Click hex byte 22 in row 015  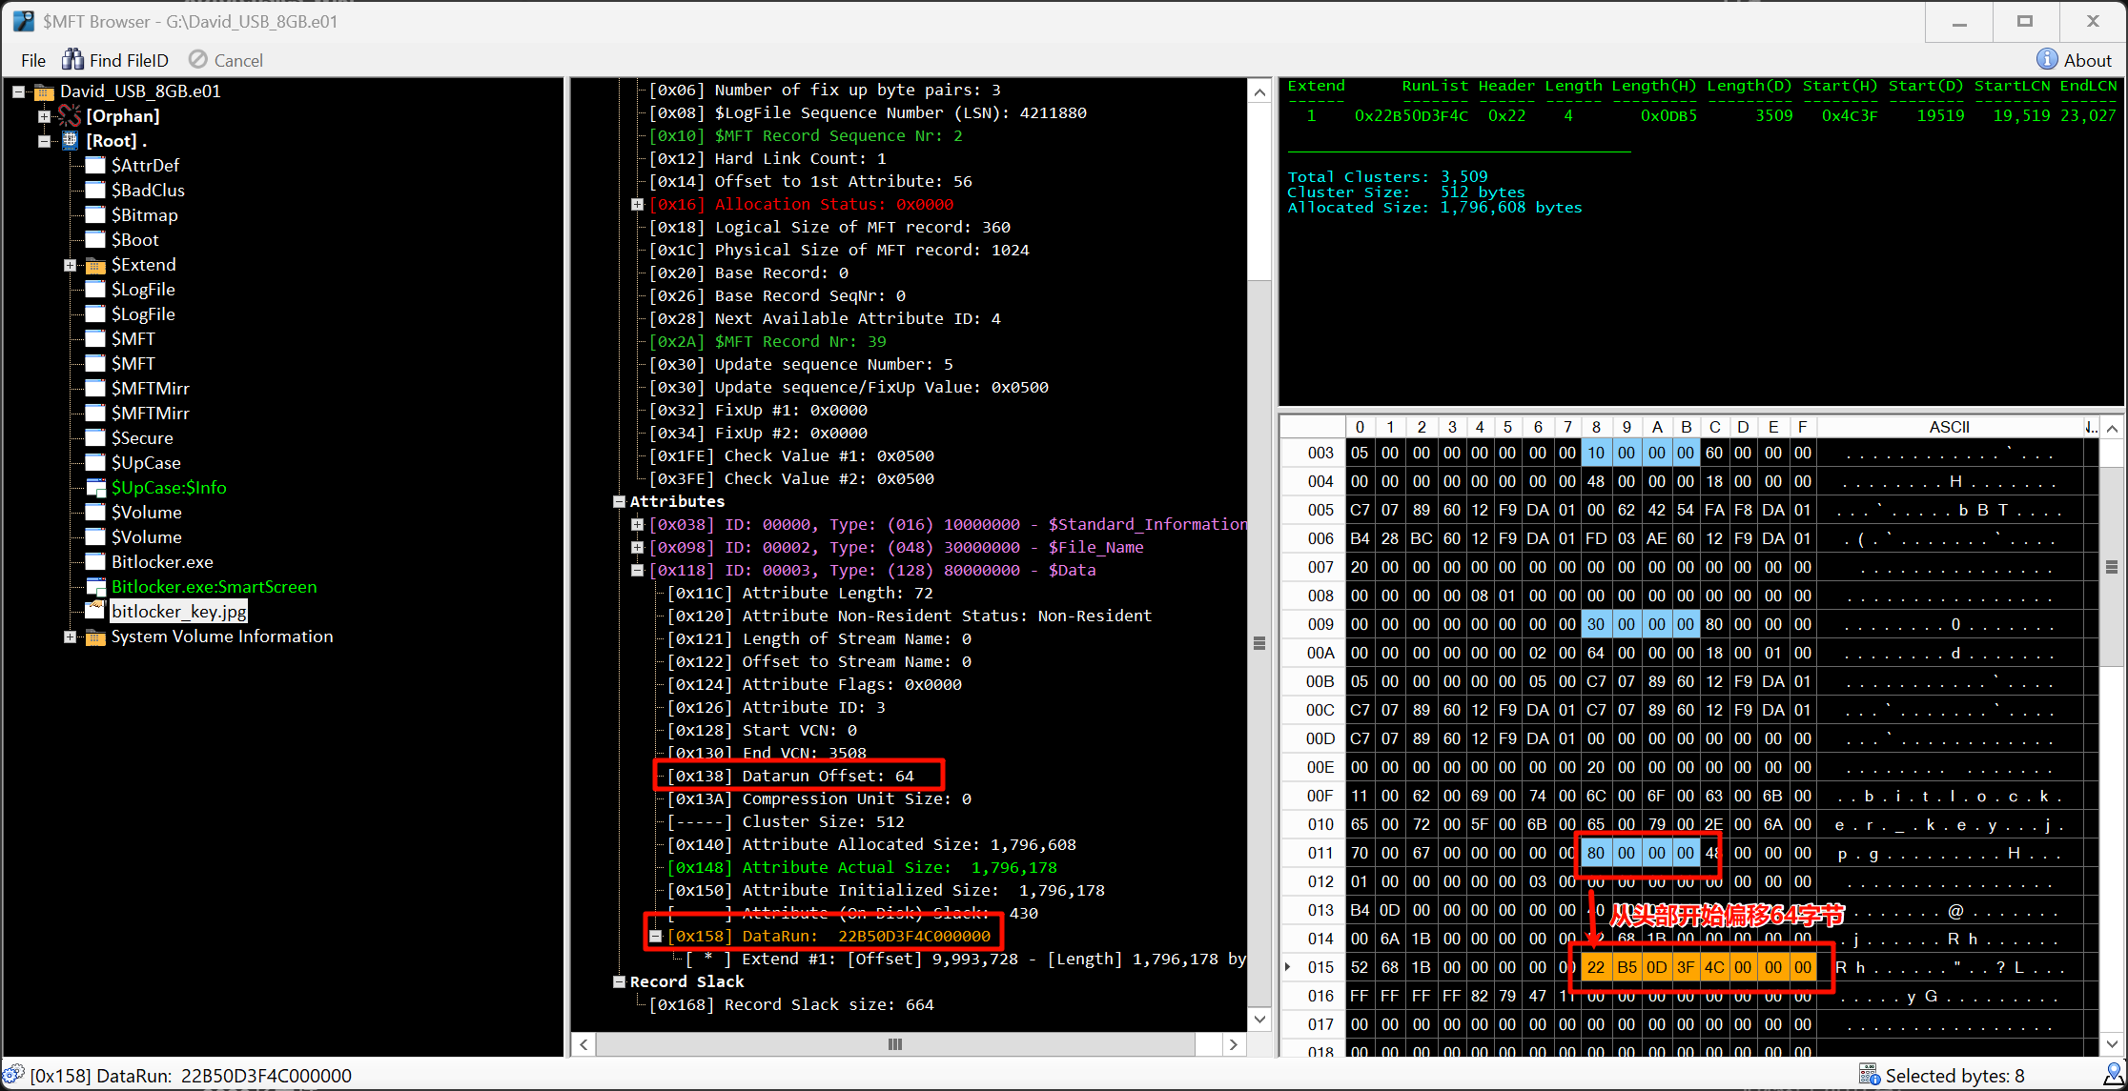(x=1596, y=967)
